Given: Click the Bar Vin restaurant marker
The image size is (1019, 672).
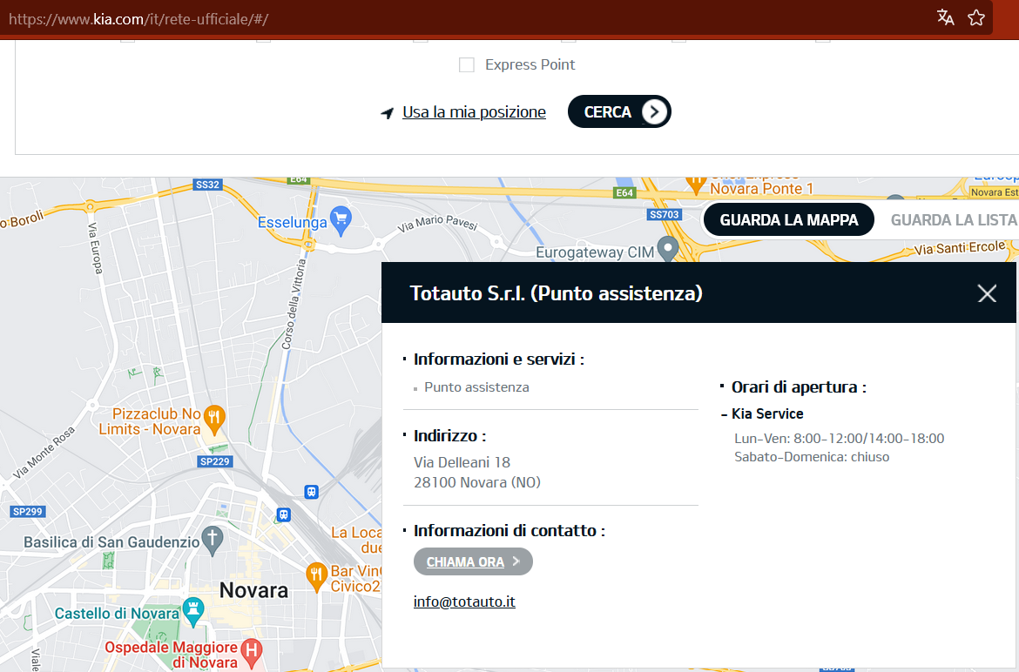Looking at the screenshot, I should [316, 576].
